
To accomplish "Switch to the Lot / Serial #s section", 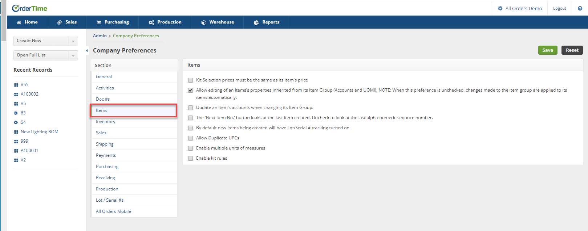I will [134, 200].
